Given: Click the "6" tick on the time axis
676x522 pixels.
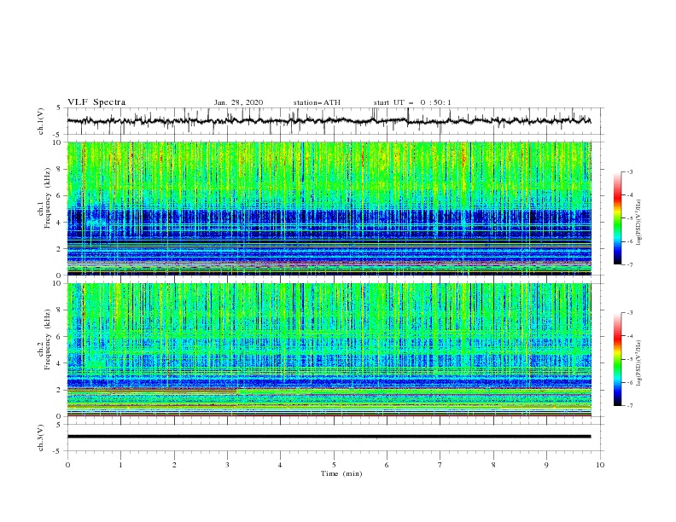Looking at the screenshot, I should (387, 465).
